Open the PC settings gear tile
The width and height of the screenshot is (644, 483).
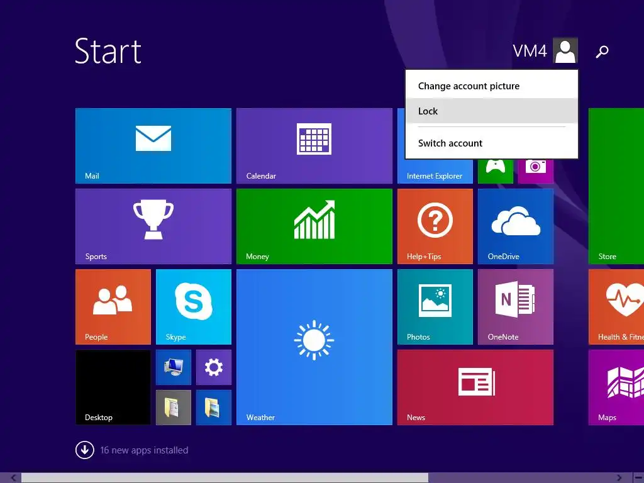214,367
